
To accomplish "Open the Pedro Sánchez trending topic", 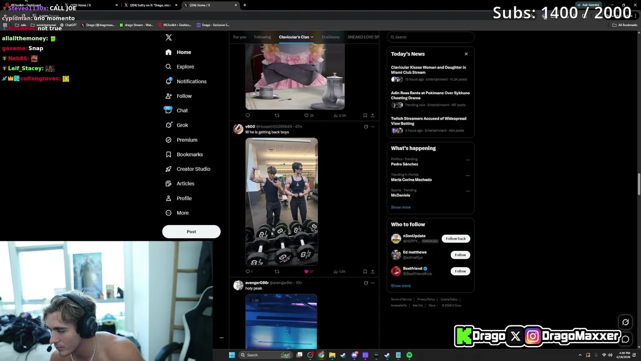I will tap(405, 164).
